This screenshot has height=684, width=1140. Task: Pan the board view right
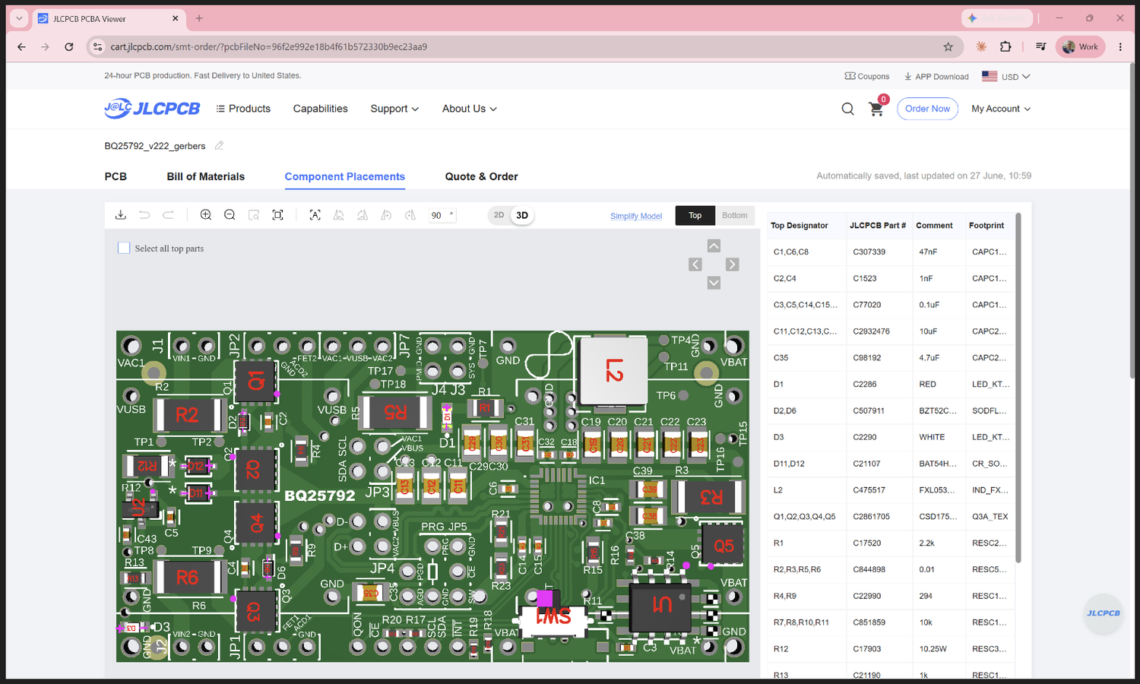[732, 264]
